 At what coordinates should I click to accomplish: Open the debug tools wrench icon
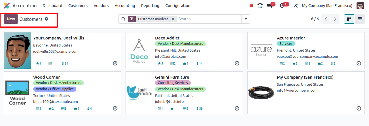coord(296,6)
